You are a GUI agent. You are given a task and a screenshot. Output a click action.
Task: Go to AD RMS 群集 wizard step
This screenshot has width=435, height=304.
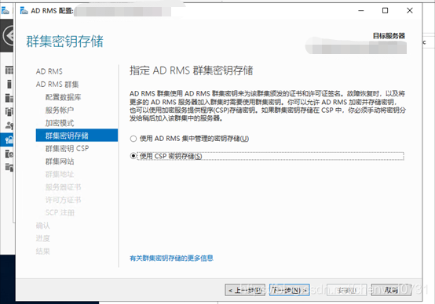(x=57, y=85)
